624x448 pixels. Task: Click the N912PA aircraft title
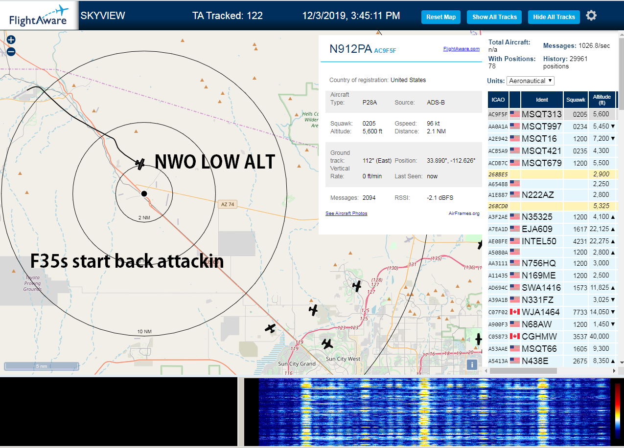click(350, 49)
